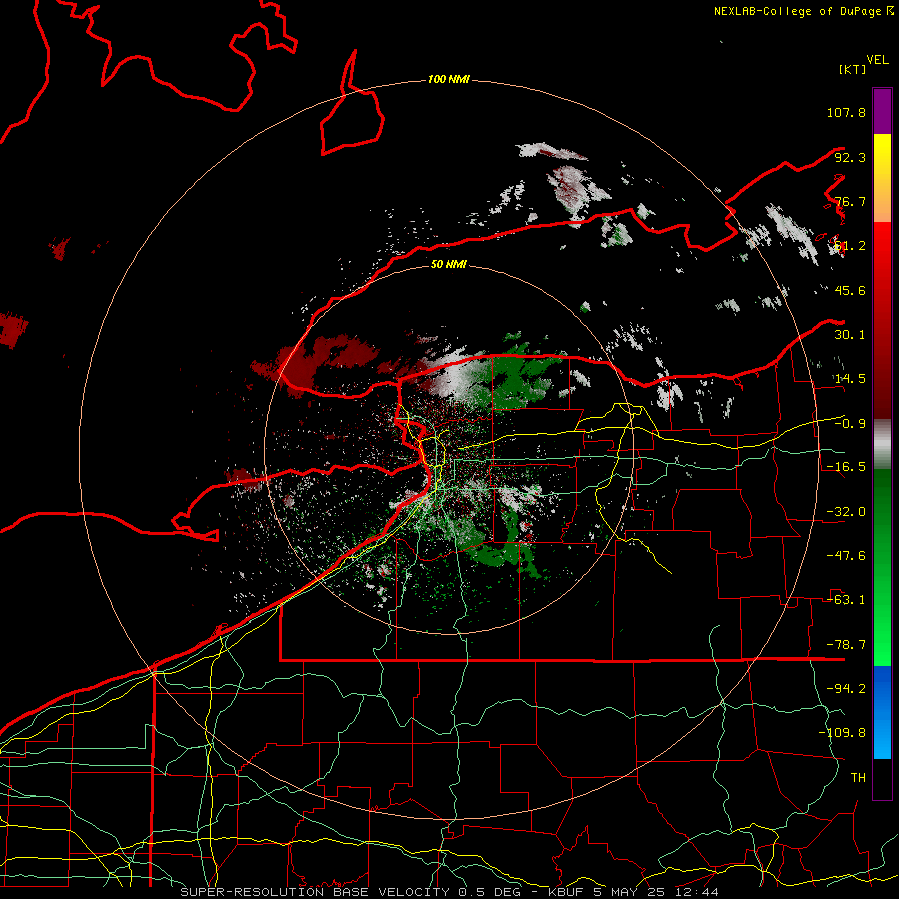Click the -109.8 legend value

tap(842, 733)
